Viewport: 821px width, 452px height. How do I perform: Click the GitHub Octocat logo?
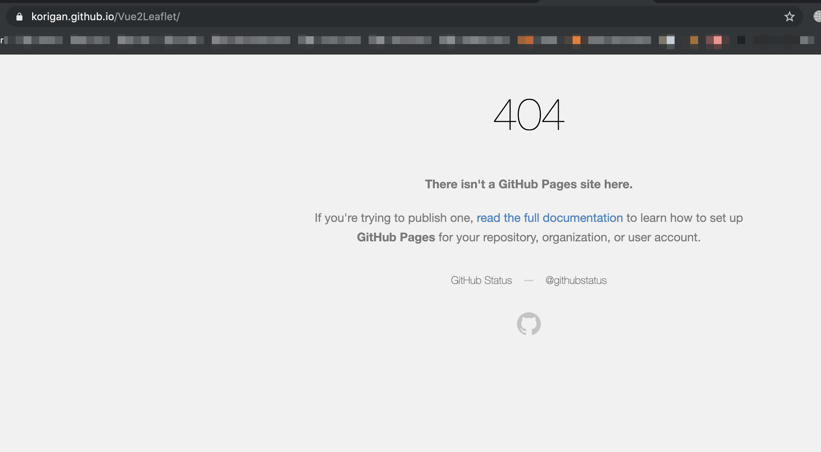(529, 324)
